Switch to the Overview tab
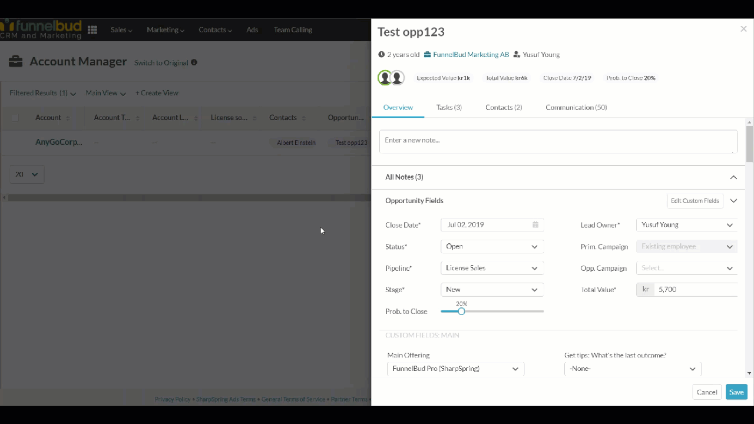This screenshot has height=424, width=754. click(398, 107)
